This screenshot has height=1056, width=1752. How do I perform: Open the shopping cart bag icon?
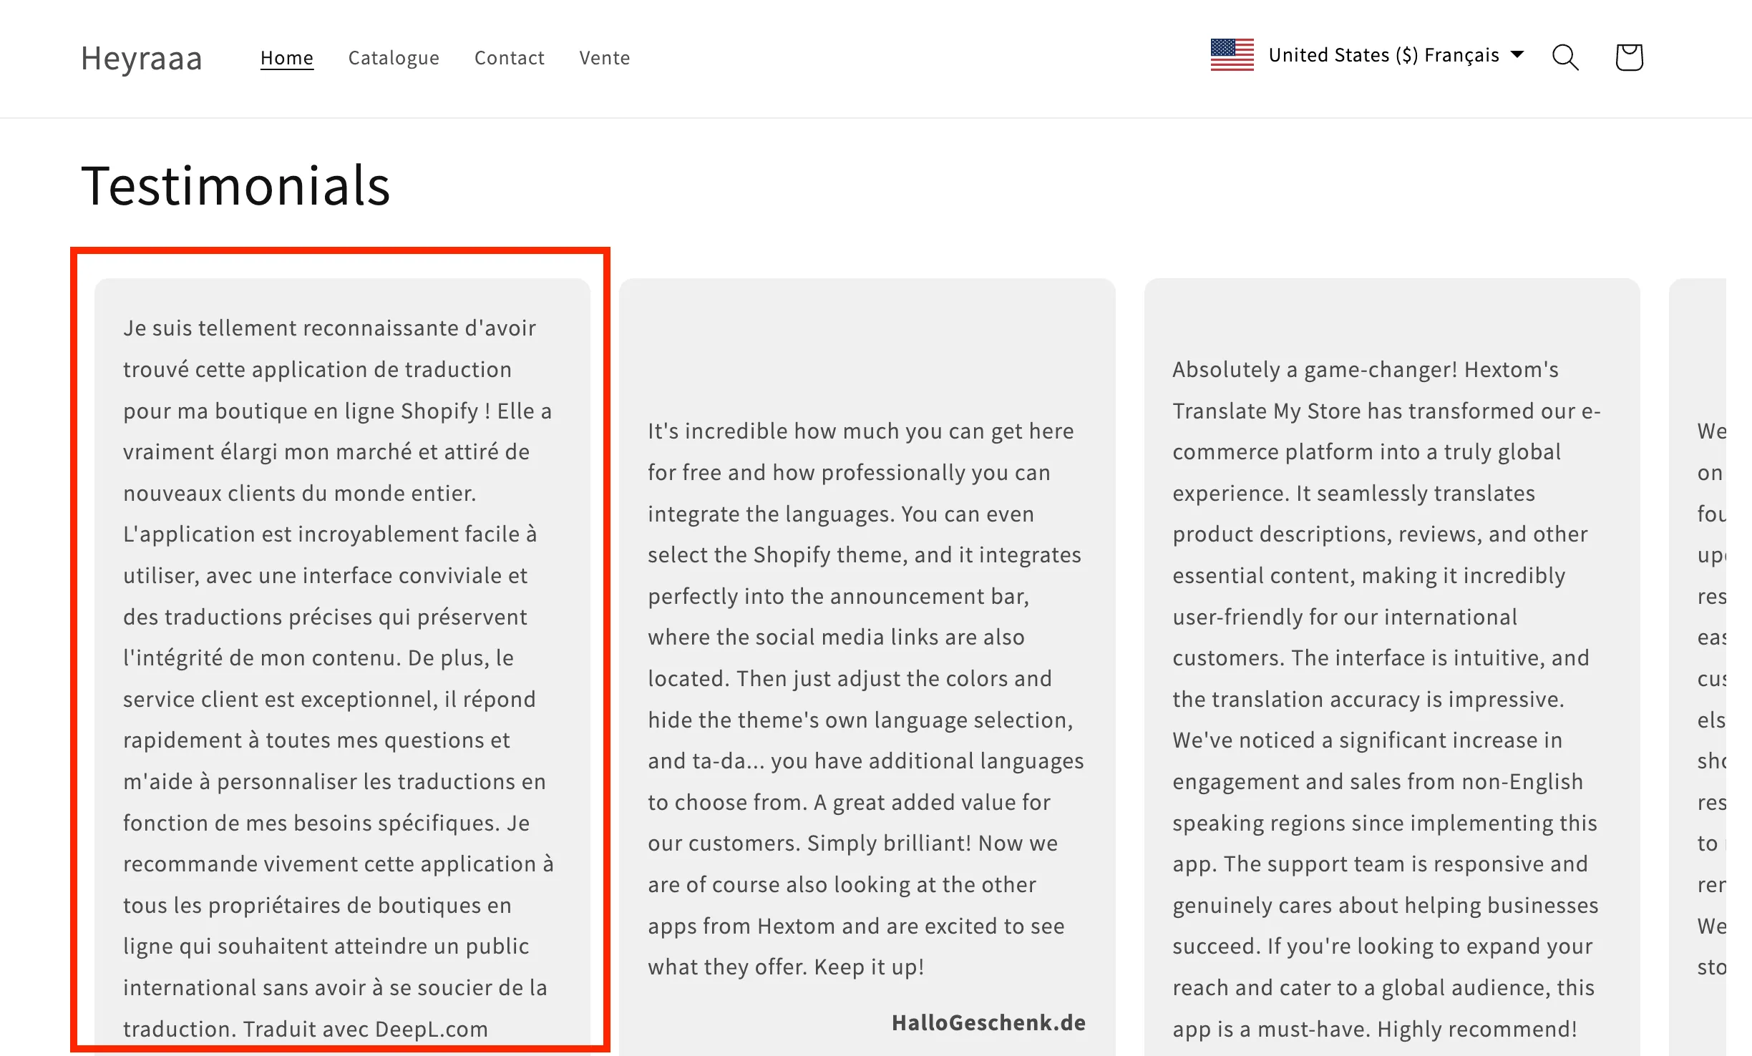[1629, 57]
